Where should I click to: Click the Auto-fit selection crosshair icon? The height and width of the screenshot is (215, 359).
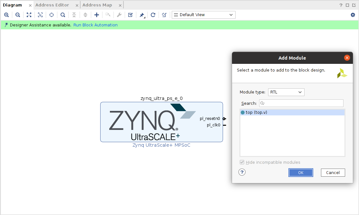click(x=52, y=15)
